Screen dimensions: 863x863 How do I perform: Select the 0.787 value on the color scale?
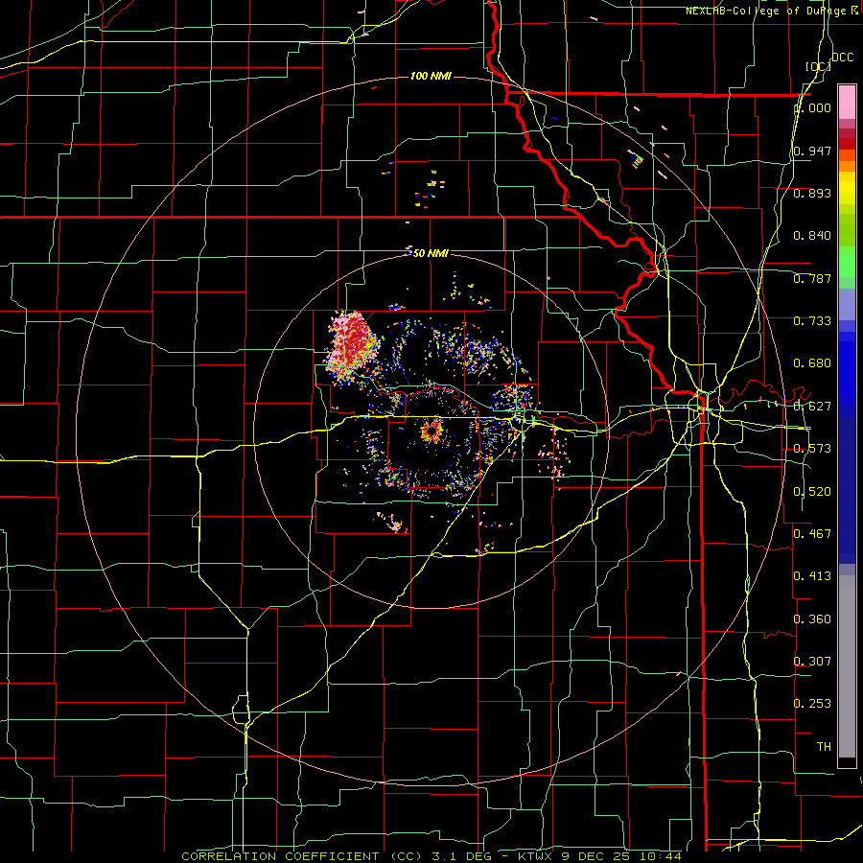[x=812, y=278]
